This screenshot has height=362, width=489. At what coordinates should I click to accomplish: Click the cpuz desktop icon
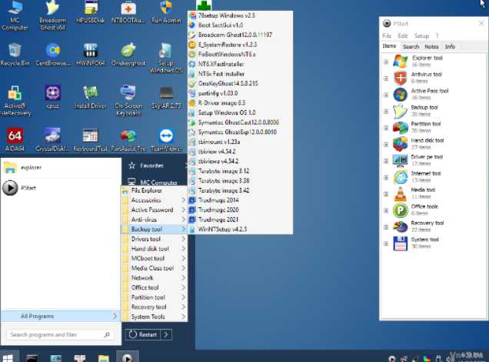click(52, 94)
